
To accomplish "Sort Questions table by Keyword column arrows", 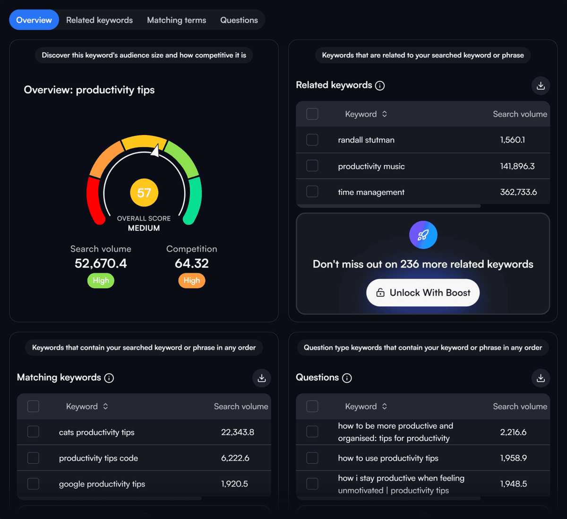I will click(385, 406).
